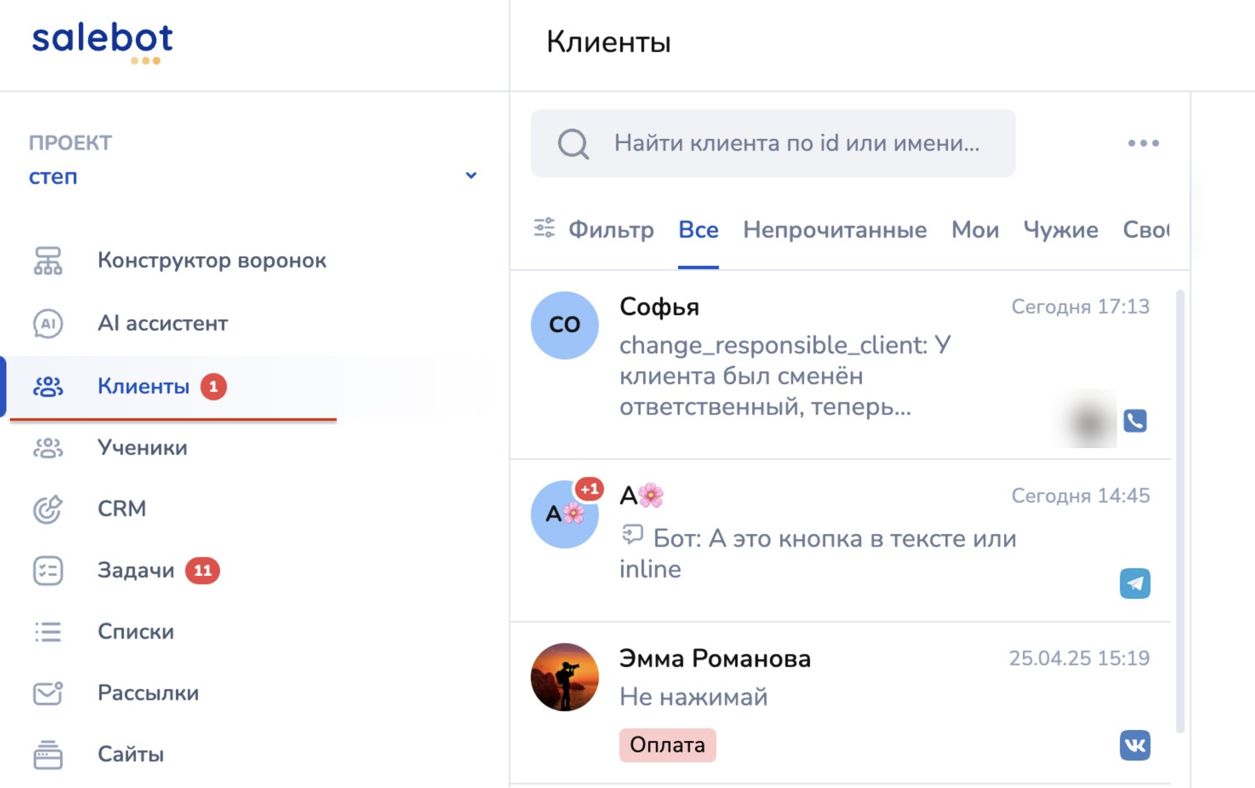Switch to the Чужие tab

coord(1061,230)
